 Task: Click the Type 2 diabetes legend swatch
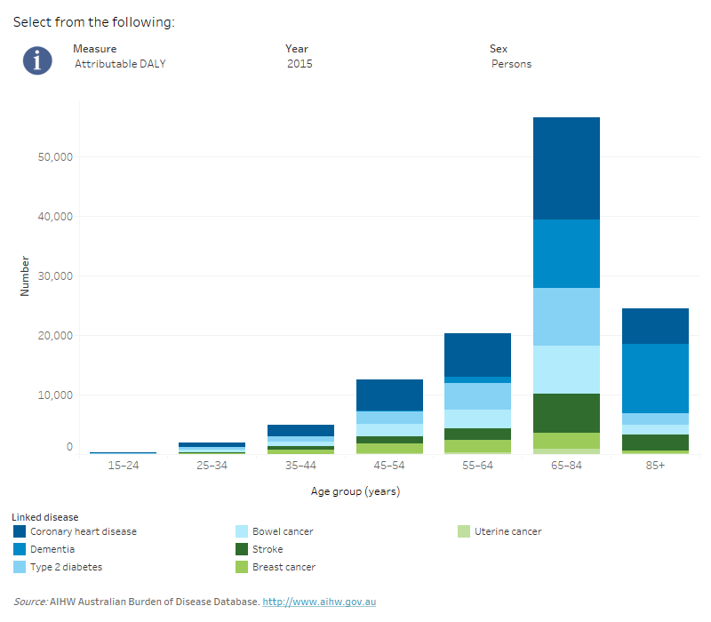pos(20,567)
